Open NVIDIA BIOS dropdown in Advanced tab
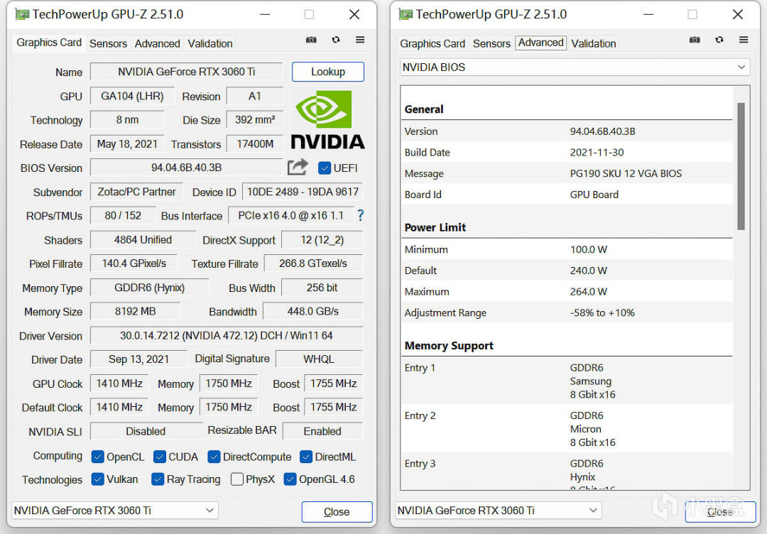This screenshot has width=767, height=534. pos(575,67)
